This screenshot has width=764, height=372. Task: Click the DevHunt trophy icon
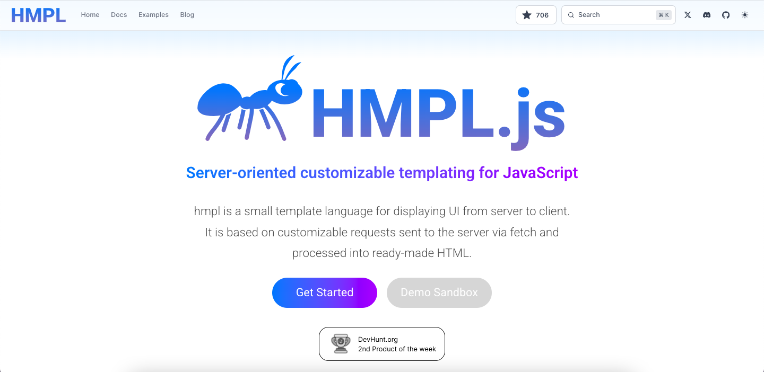(341, 344)
